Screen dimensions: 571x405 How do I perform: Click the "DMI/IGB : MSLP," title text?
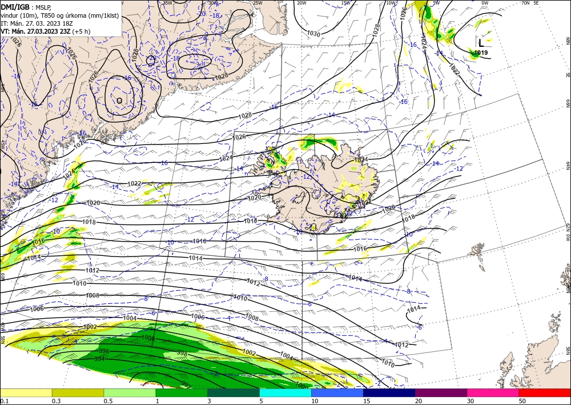click(26, 6)
